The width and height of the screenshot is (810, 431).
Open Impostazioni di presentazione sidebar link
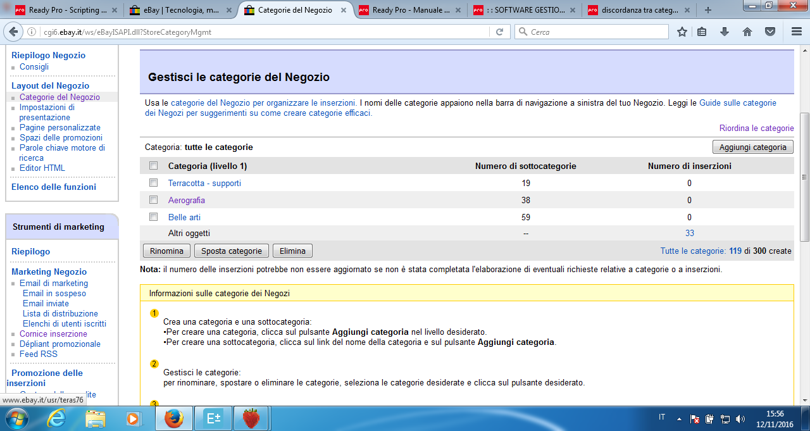[47, 112]
